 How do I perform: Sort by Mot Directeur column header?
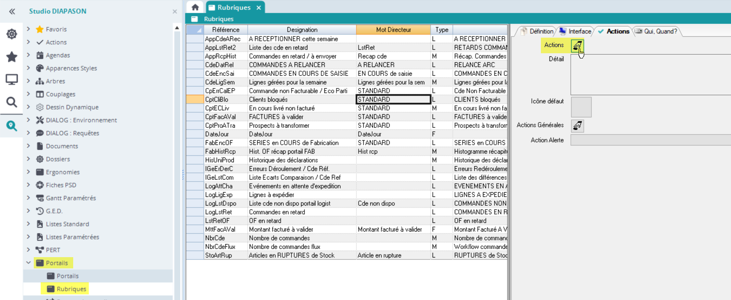point(393,29)
